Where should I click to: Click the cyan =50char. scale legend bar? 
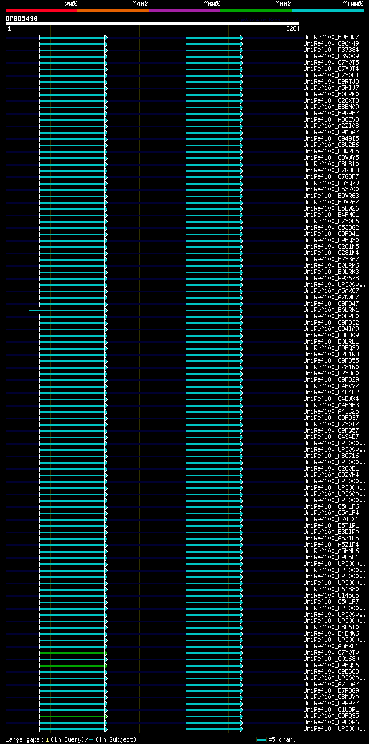tap(262, 739)
